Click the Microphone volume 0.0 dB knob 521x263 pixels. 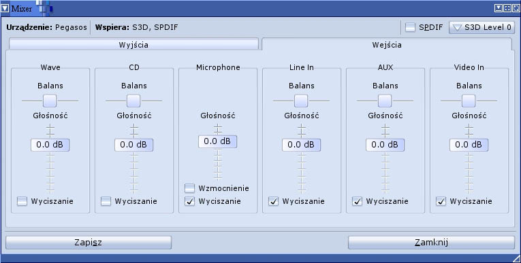click(x=218, y=141)
